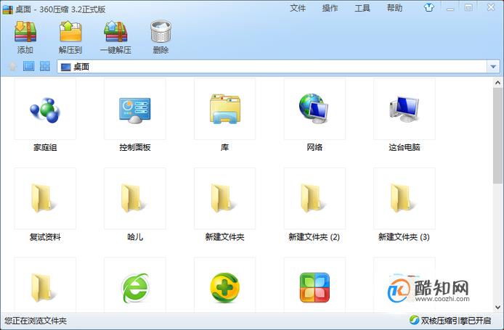Select the 家庭组 homegroup icon
Viewport: 504px width, 330px height.
(x=45, y=110)
